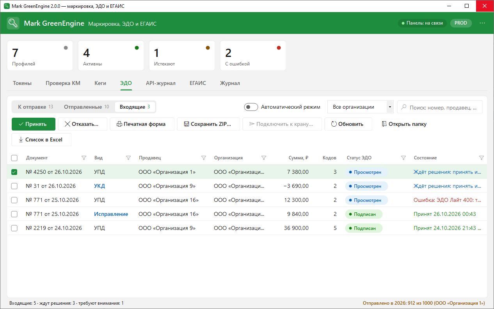Open the Сохранить ZIP… button
The image size is (494, 309).
point(208,124)
